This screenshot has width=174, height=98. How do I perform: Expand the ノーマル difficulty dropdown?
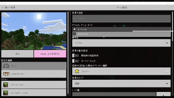122,43
